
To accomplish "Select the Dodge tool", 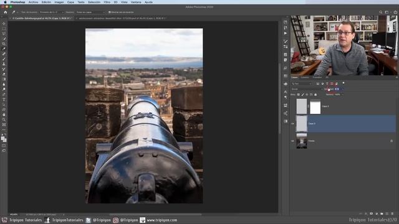I will [4, 90].
